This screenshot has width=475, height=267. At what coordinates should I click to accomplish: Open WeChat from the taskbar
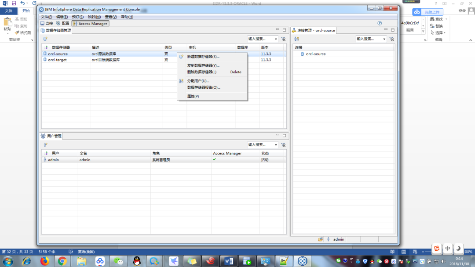pyautogui.click(x=118, y=261)
